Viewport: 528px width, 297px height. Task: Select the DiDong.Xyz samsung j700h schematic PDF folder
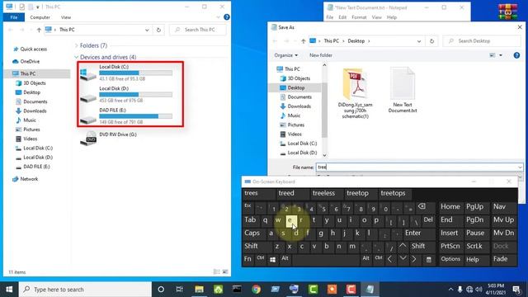coord(355,93)
